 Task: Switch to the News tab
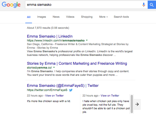[x=56, y=17]
